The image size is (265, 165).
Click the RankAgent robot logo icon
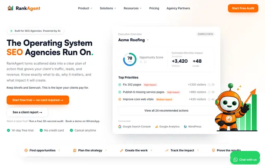click(10, 8)
